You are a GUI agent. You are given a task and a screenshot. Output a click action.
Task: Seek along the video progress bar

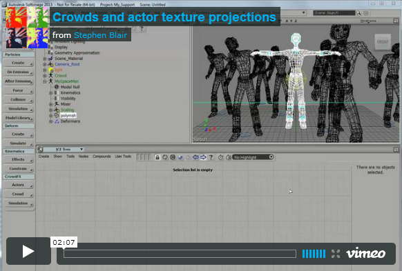pyautogui.click(x=180, y=254)
